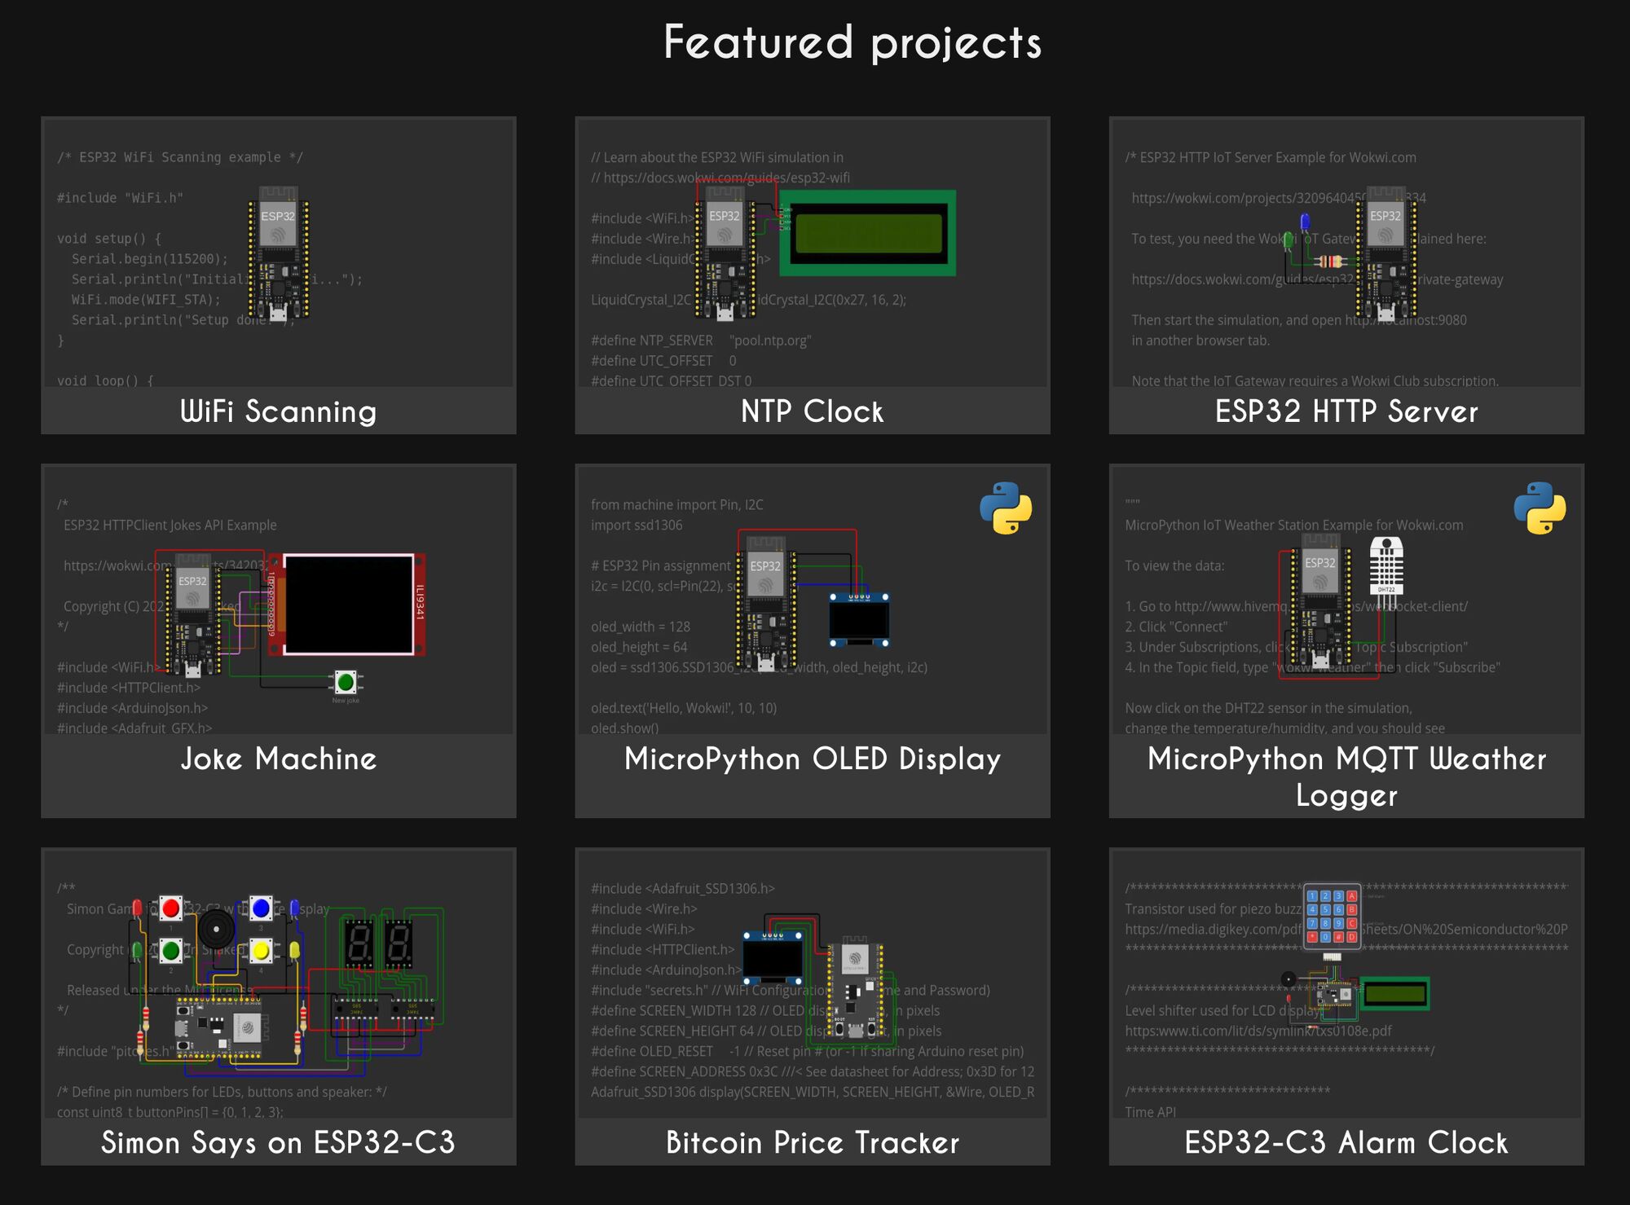
Task: Click the DHT22 sensor in Weather Logger preview
Action: [x=1385, y=566]
